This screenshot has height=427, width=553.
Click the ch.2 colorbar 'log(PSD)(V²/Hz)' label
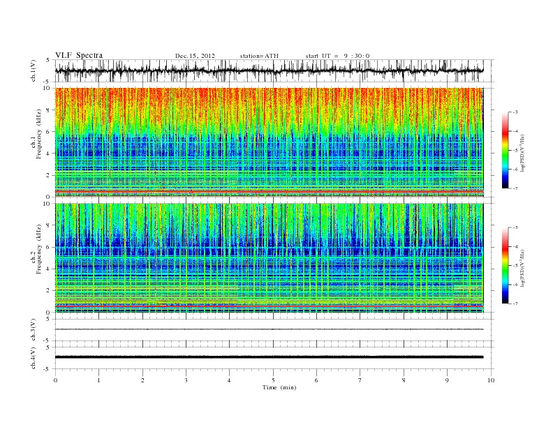point(523,268)
